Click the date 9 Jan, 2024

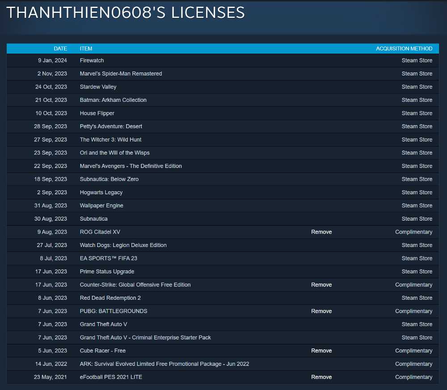pos(52,60)
